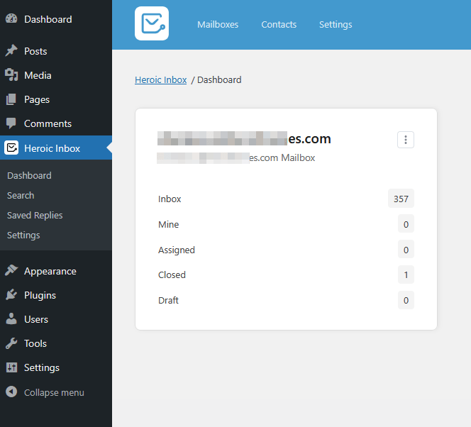Click the Media library icon
This screenshot has height=427, width=471.
pyautogui.click(x=11, y=74)
